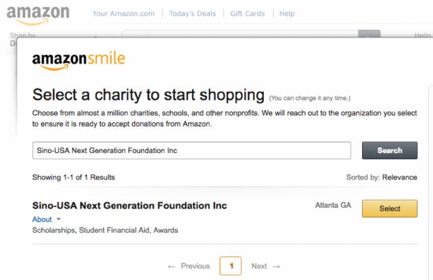
Task: Change the Sorted by Relevance option
Action: 399,177
